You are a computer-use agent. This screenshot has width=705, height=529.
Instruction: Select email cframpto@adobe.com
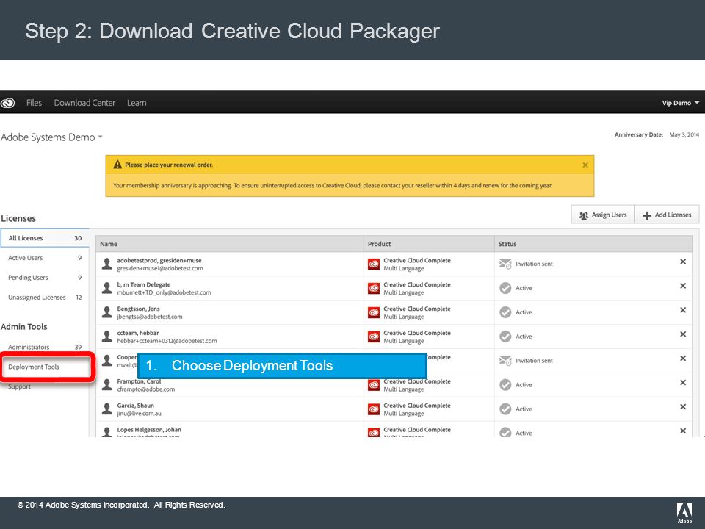click(146, 389)
